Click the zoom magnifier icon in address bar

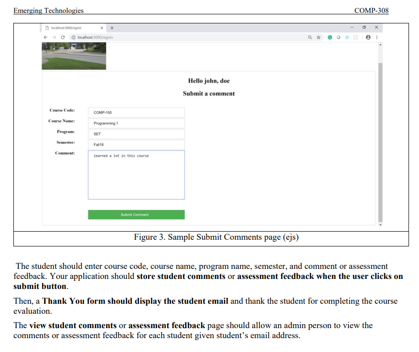tap(310, 37)
